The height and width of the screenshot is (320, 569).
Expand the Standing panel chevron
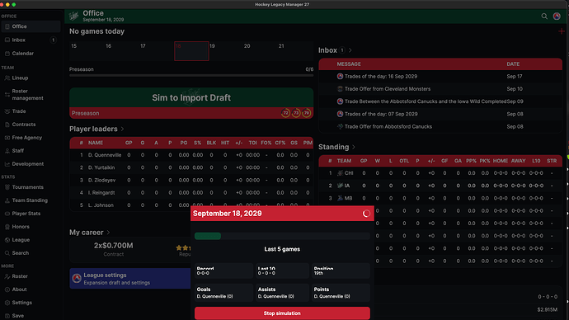pyautogui.click(x=354, y=147)
